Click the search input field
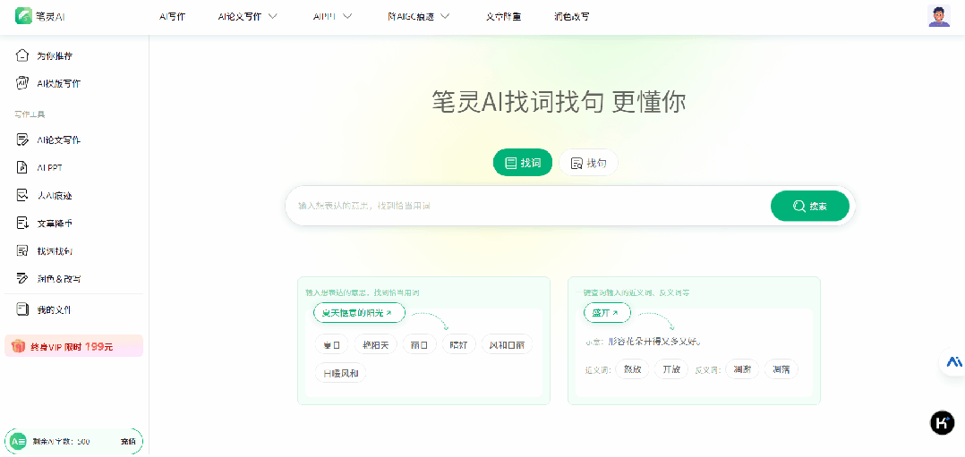 point(528,206)
